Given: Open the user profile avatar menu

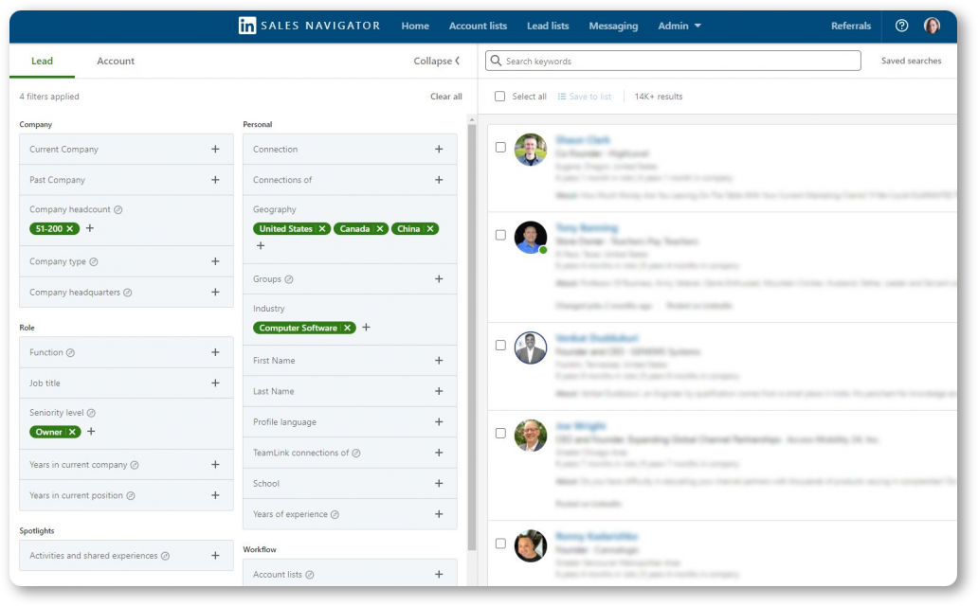Looking at the screenshot, I should (x=932, y=26).
